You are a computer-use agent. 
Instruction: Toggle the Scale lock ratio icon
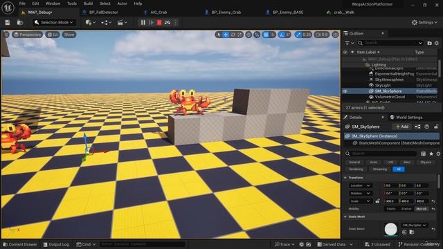click(x=377, y=201)
